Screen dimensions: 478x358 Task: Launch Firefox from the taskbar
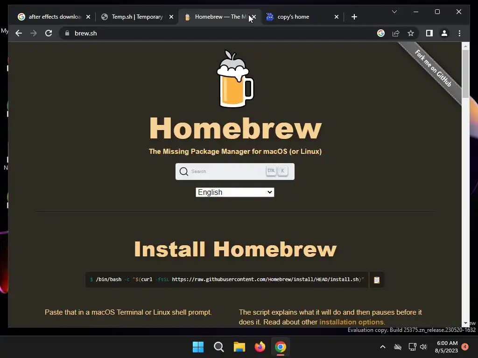click(260, 347)
